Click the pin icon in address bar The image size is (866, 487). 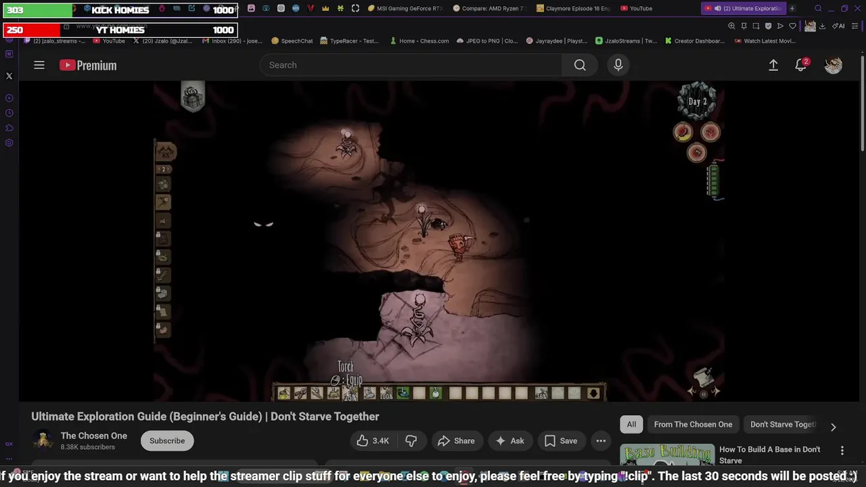pyautogui.click(x=744, y=26)
